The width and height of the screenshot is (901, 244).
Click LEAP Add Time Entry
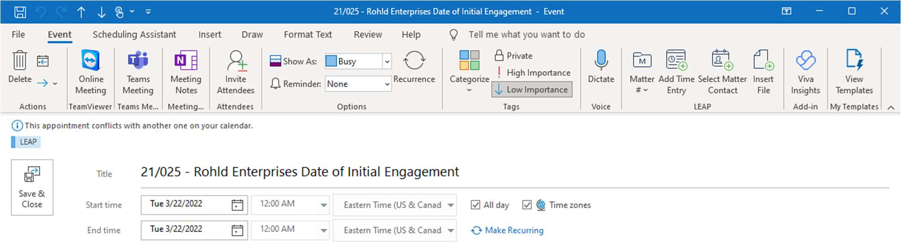(676, 61)
